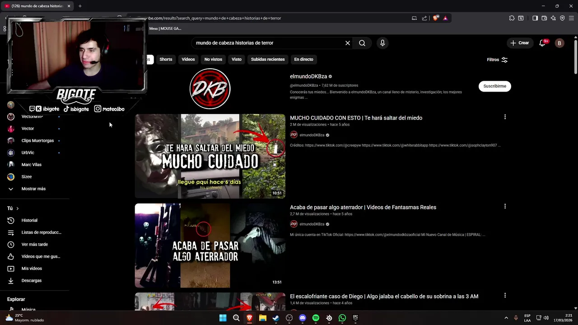This screenshot has height=325, width=578.
Task: Click the volume icon in system tray
Action: 546,318
